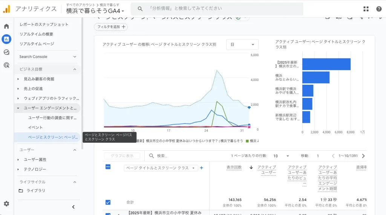This screenshot has width=386, height=215.
Task: Click the Google Analytics logo
Action: coord(7,9)
